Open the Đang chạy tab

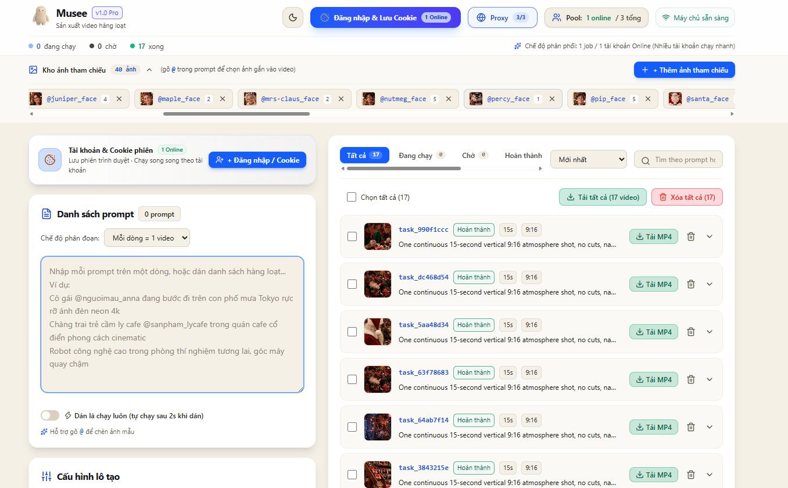click(x=422, y=155)
